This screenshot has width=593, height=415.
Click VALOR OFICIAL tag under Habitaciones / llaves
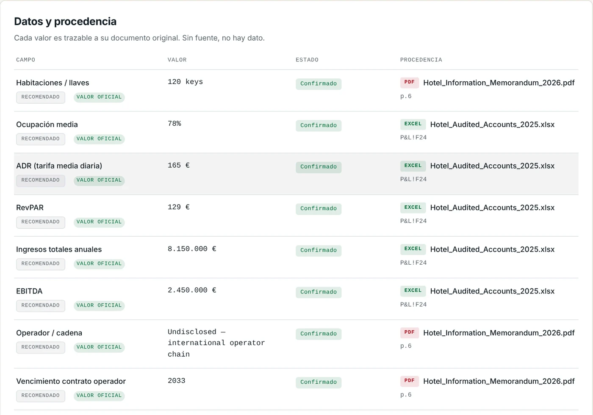point(99,97)
